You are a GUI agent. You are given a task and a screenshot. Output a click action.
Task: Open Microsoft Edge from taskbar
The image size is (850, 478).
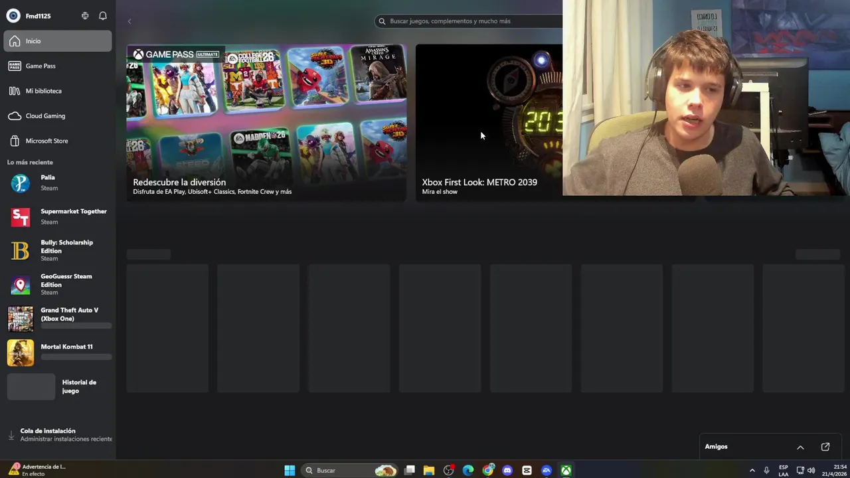click(468, 470)
